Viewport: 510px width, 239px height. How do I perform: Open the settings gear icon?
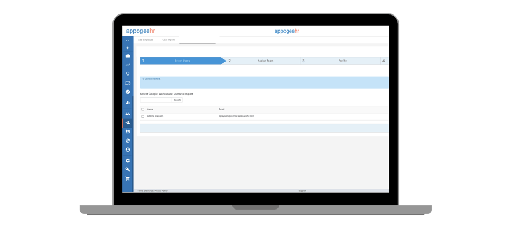tap(127, 161)
